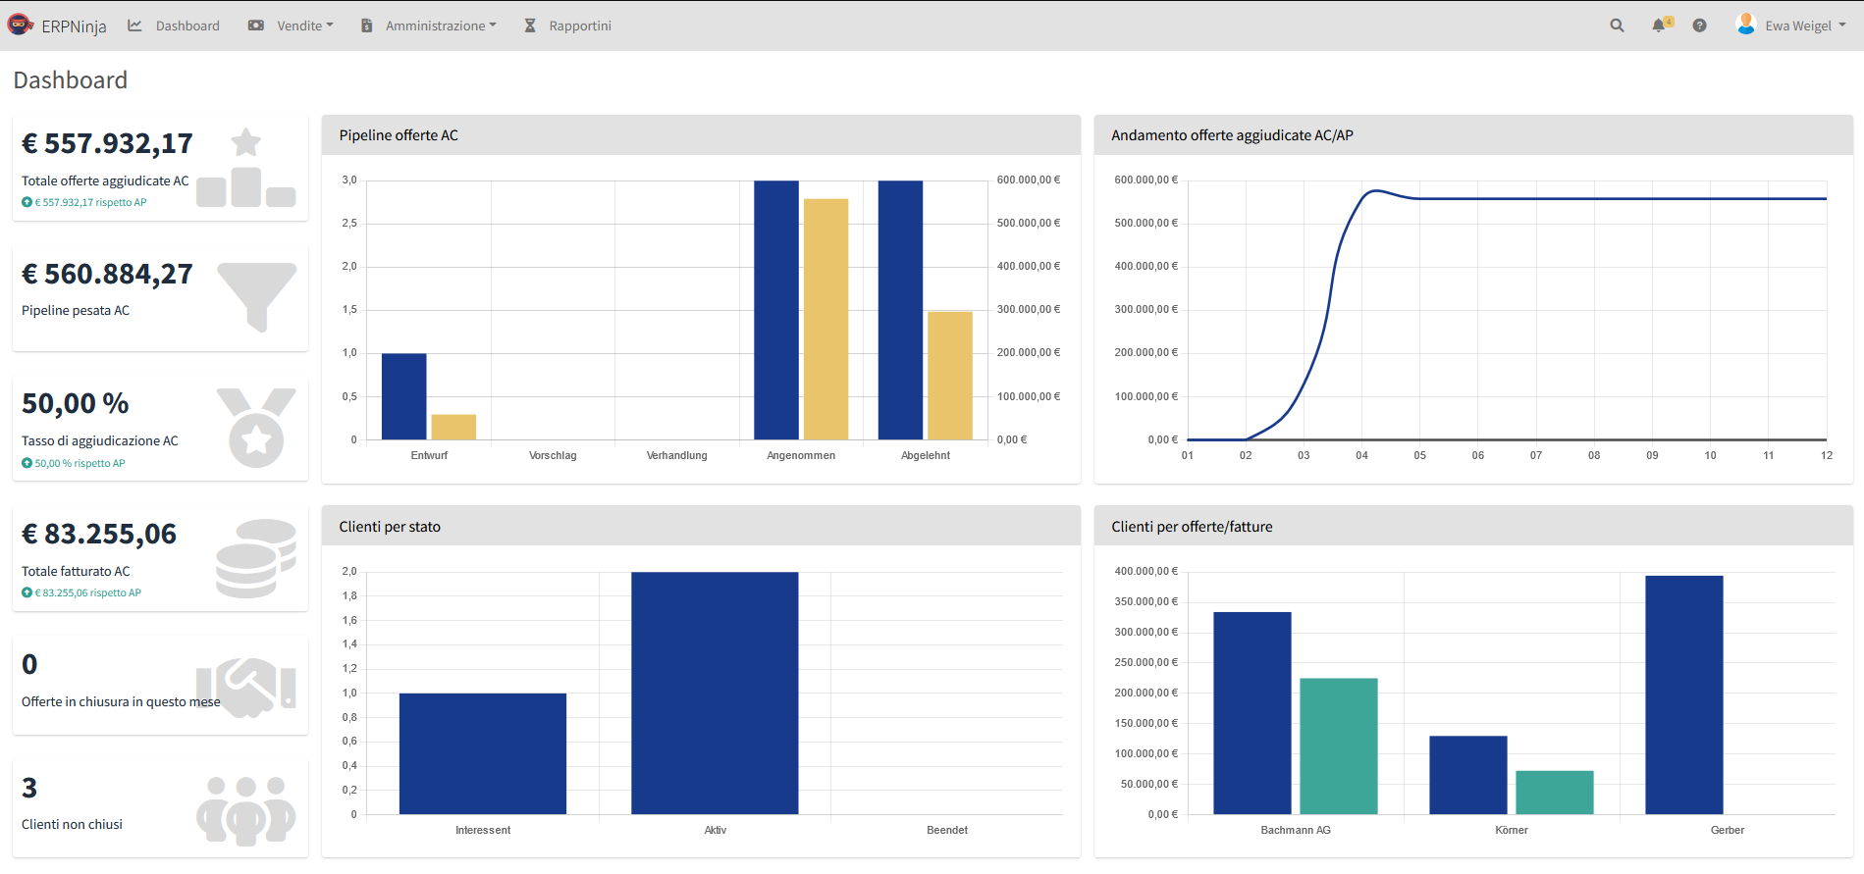
Task: Click the teal Bachmann AG bar
Action: [x=1339, y=746]
